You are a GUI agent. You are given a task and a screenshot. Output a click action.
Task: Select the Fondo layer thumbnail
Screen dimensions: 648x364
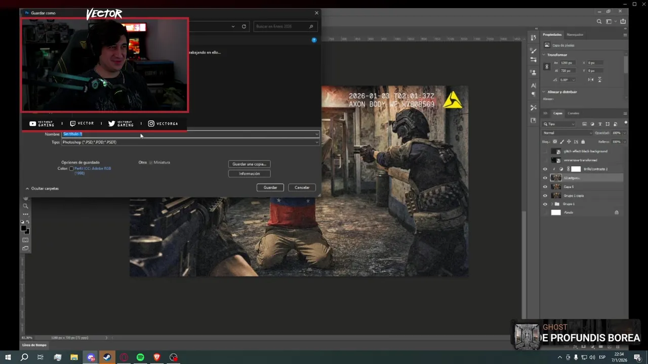pyautogui.click(x=556, y=212)
